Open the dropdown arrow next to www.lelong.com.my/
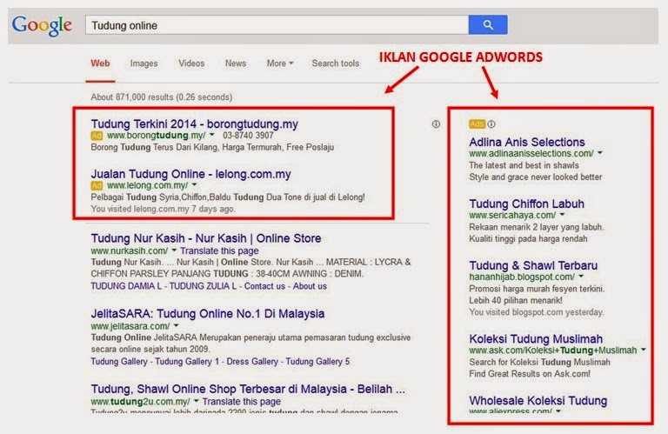This screenshot has width=668, height=434. (x=194, y=185)
